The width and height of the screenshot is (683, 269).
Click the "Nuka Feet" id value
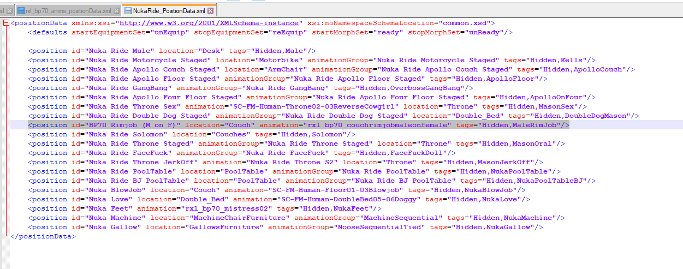(x=105, y=209)
